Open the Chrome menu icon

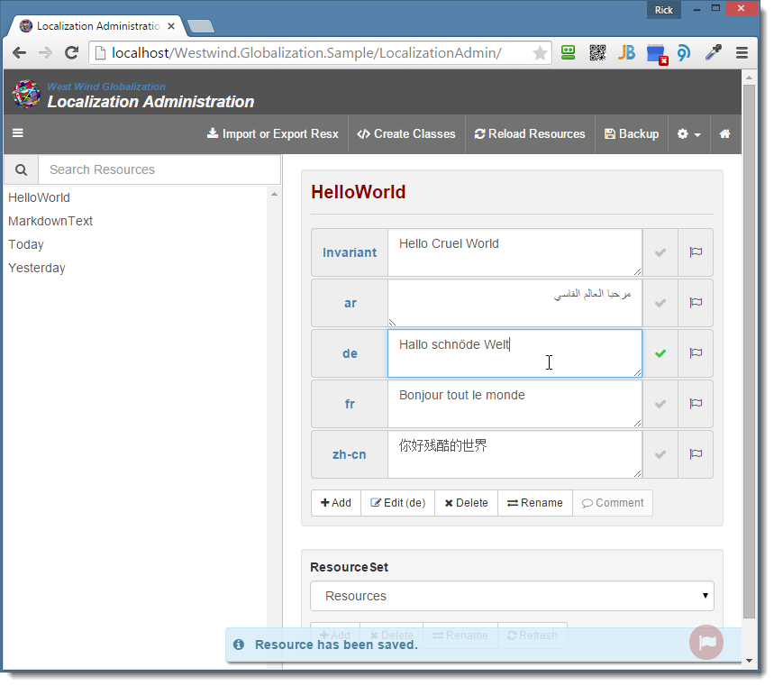(742, 53)
